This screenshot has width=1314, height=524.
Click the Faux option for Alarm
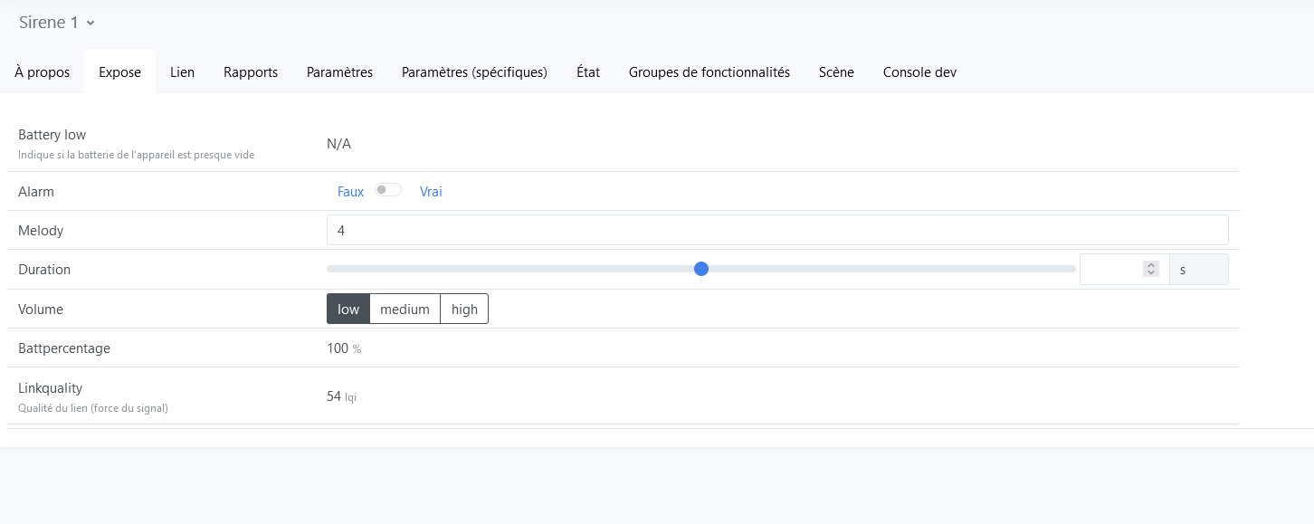350,192
